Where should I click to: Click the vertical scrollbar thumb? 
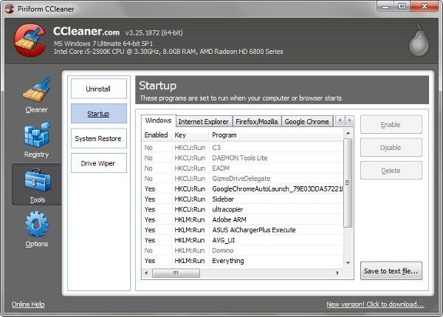click(348, 183)
